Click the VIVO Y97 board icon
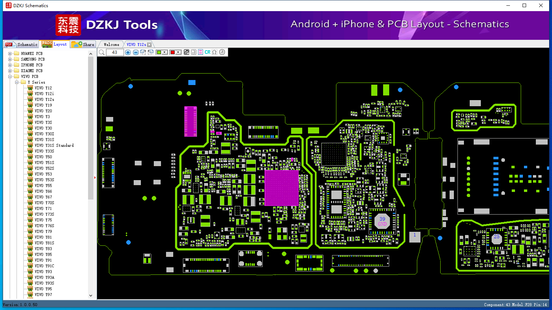The width and height of the screenshot is (552, 310). pyautogui.click(x=30, y=295)
